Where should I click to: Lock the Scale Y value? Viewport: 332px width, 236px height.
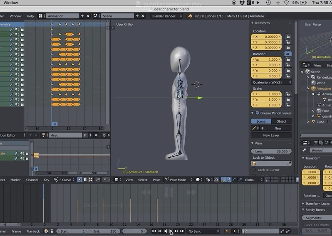click(x=288, y=99)
